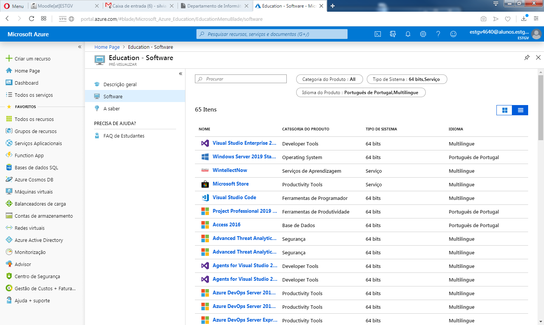Open the account avatar menu
The image size is (544, 325).
click(536, 34)
